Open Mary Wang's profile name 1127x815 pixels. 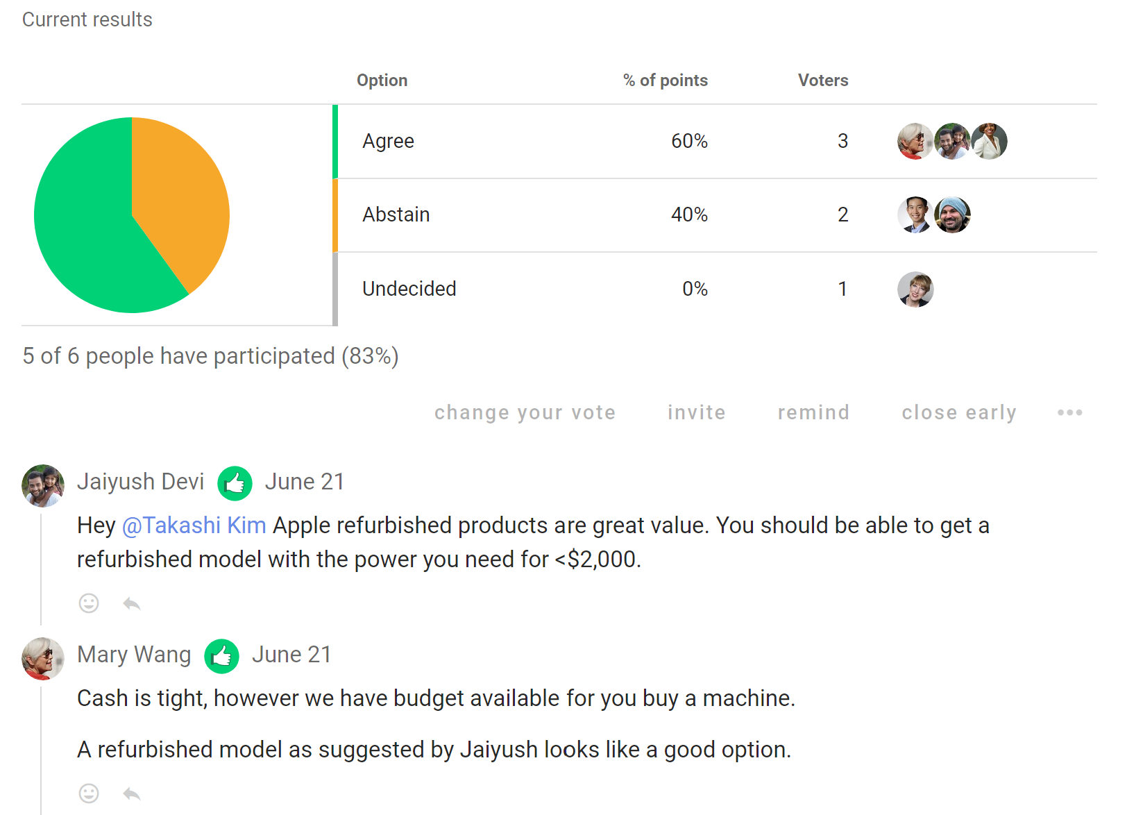(x=134, y=655)
